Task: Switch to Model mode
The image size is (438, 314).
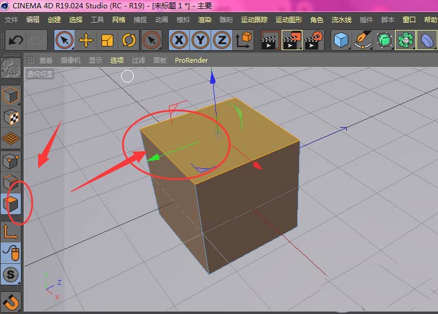Action: [x=11, y=96]
